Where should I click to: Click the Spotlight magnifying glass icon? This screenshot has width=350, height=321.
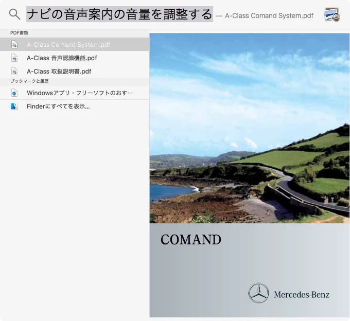14,14
